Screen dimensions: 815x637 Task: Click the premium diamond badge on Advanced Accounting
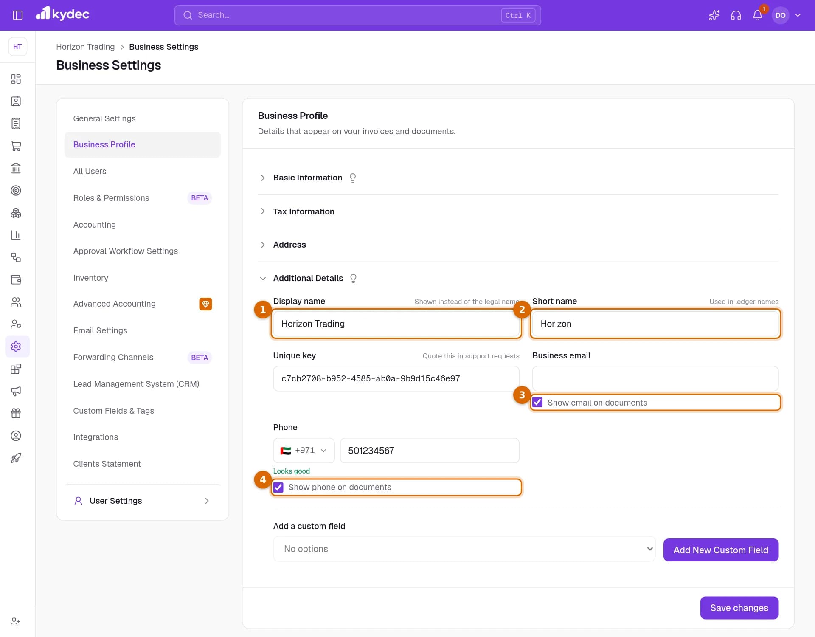(x=205, y=304)
